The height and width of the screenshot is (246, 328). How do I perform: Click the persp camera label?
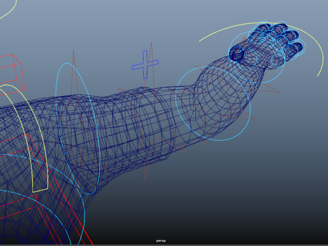161,241
